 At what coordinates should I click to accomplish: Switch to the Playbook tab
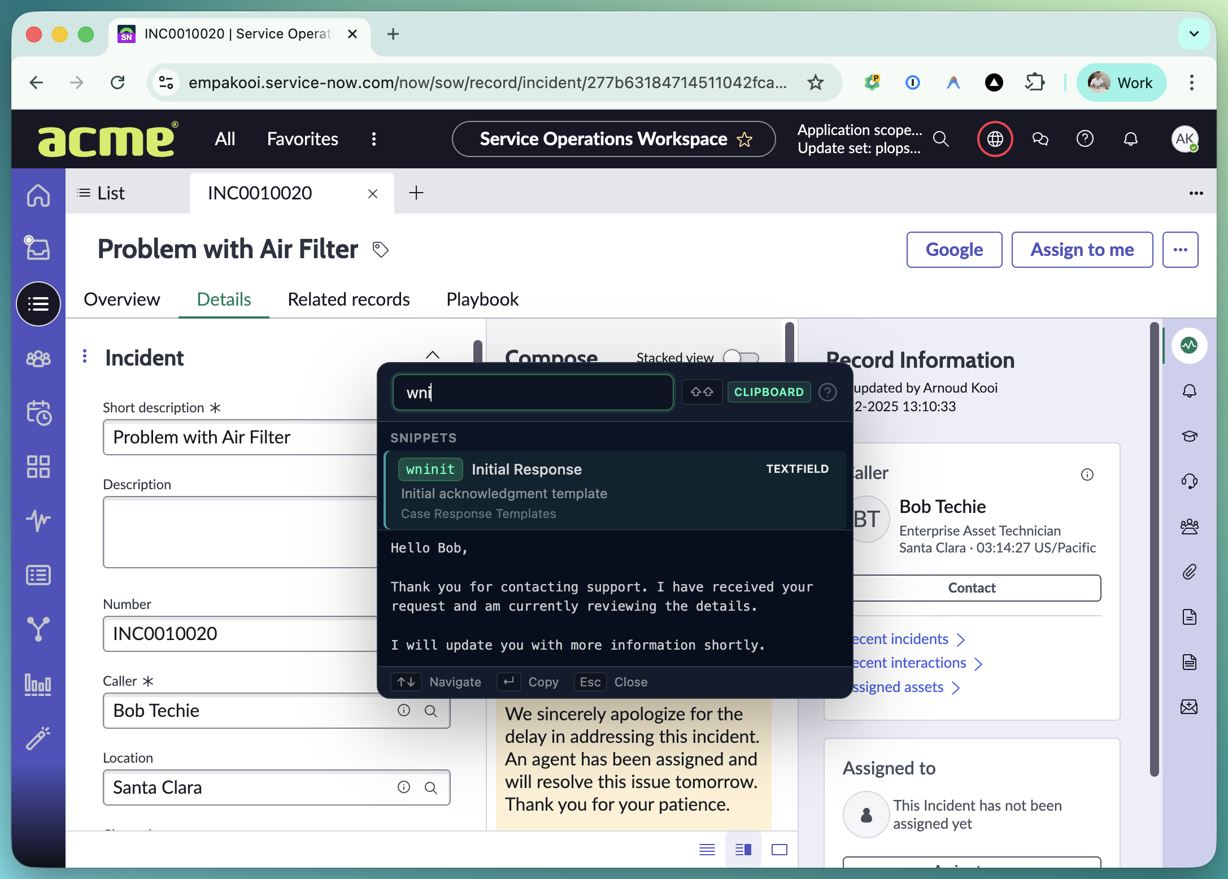(x=482, y=299)
